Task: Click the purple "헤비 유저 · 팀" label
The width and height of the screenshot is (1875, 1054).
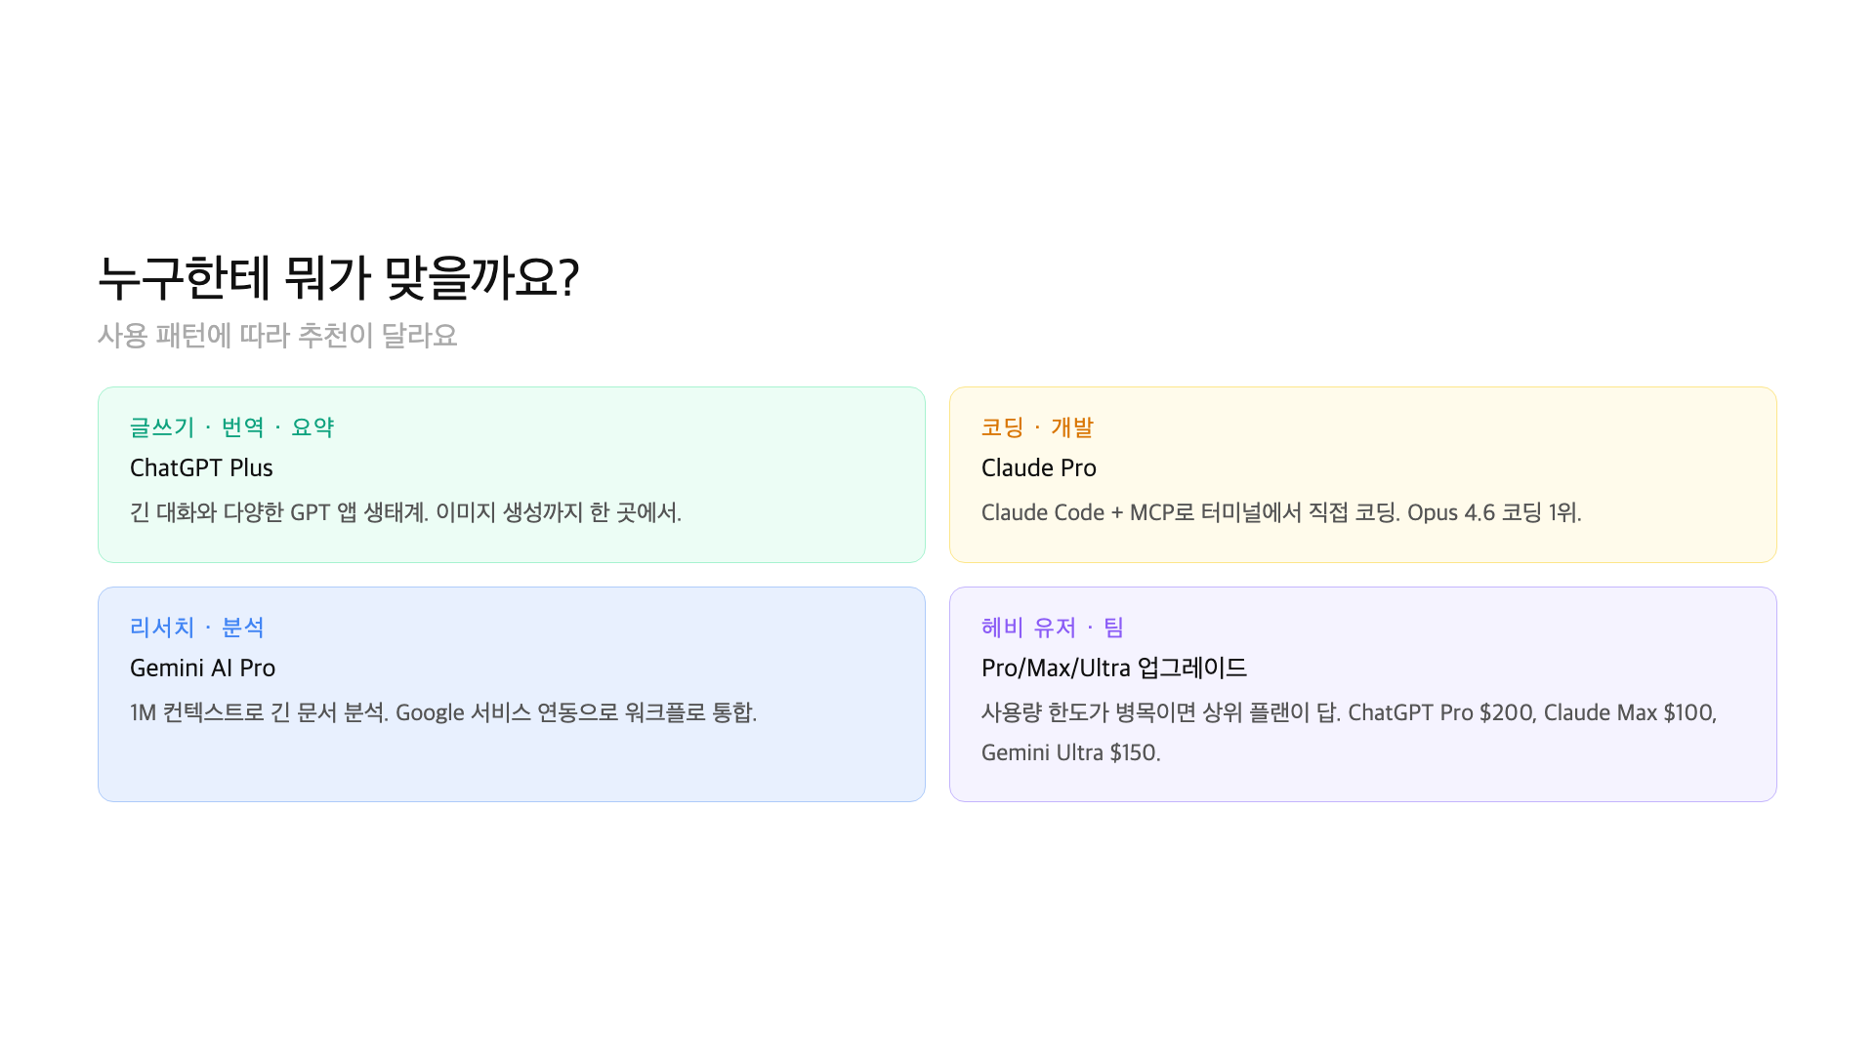Action: coord(1053,628)
